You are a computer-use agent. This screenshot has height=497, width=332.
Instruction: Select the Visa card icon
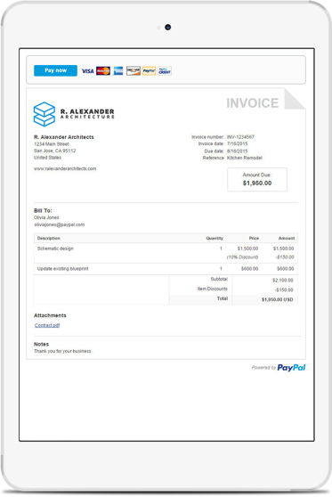coord(88,71)
